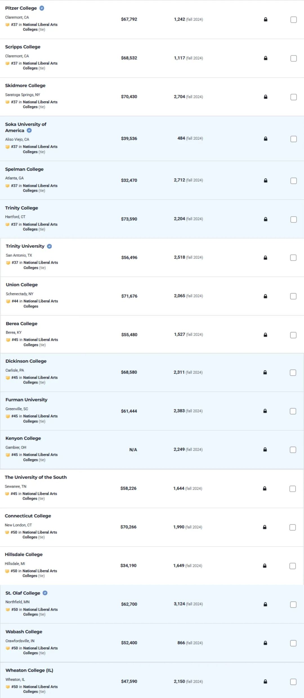
Task: Open Furman University profile
Action: tap(26, 400)
